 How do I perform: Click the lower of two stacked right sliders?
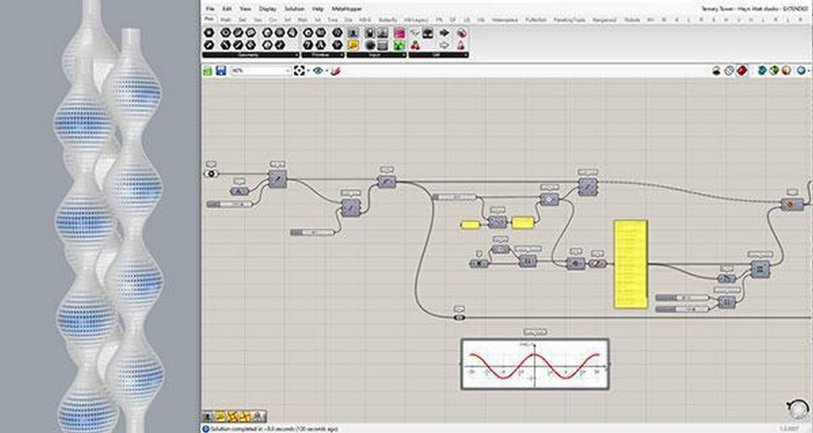pyautogui.click(x=682, y=309)
